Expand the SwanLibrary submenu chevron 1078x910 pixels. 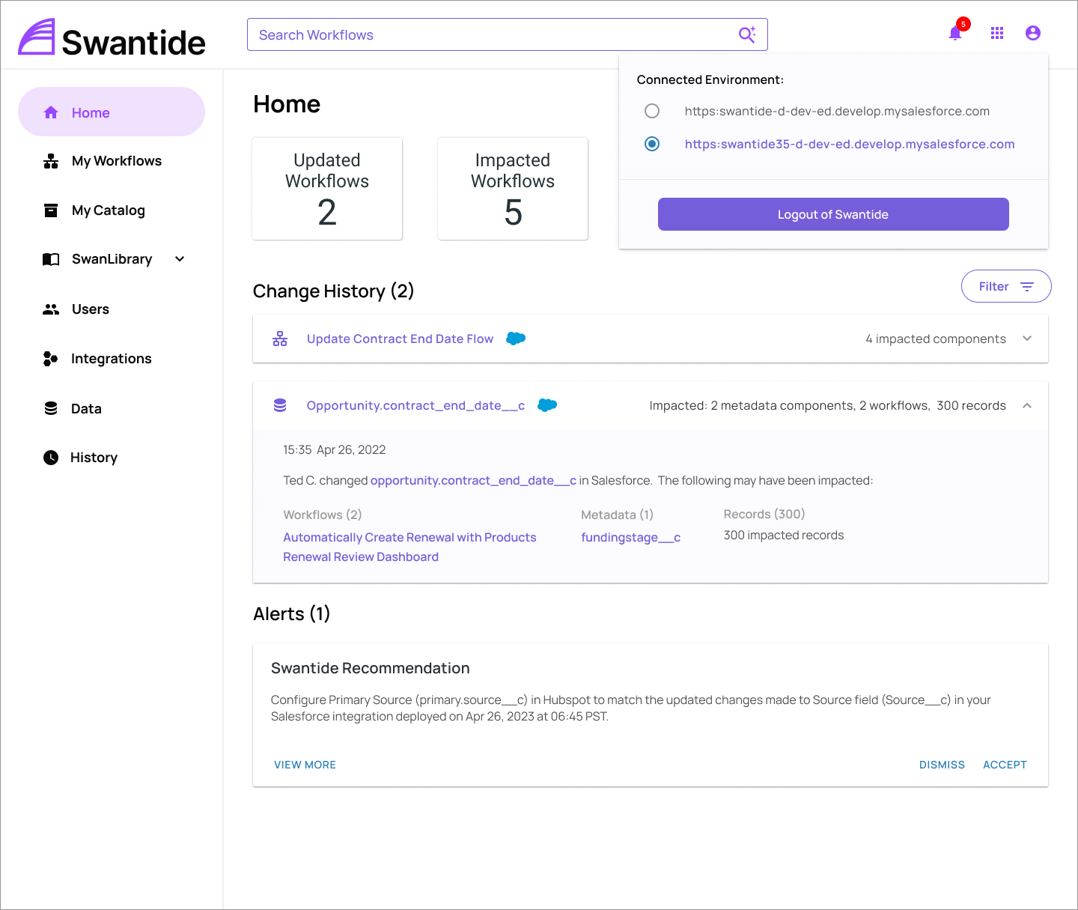(x=180, y=259)
